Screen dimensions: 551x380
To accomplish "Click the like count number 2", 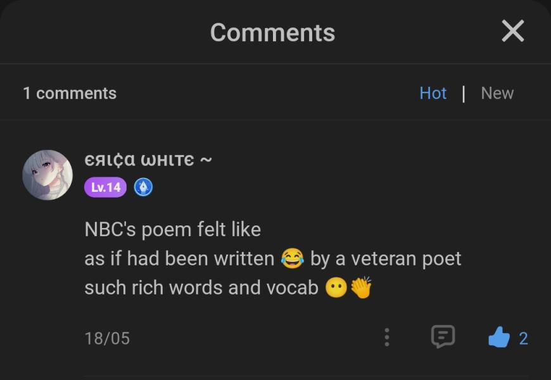I will coord(523,338).
